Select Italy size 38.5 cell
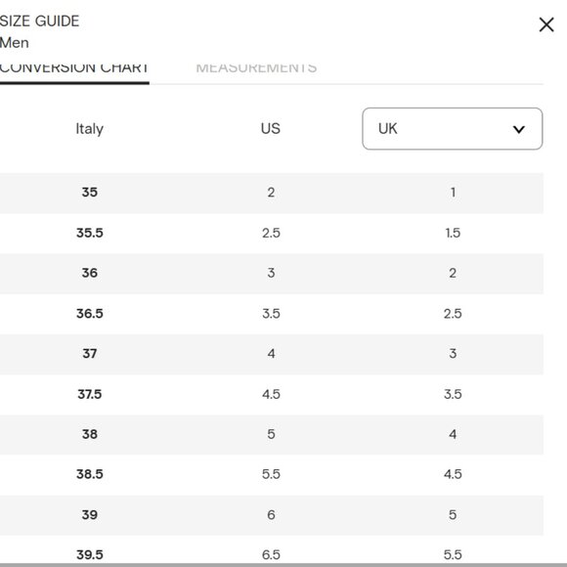 click(90, 474)
